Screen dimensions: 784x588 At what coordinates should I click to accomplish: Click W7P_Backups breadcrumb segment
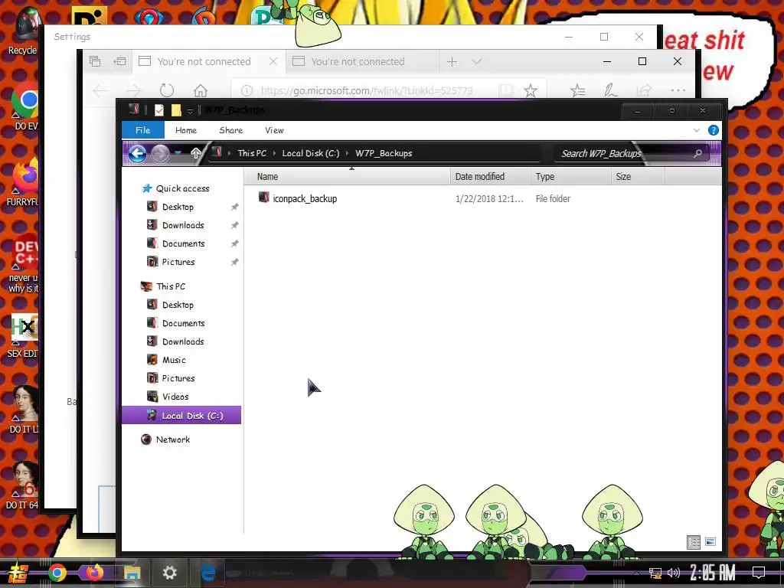[384, 153]
